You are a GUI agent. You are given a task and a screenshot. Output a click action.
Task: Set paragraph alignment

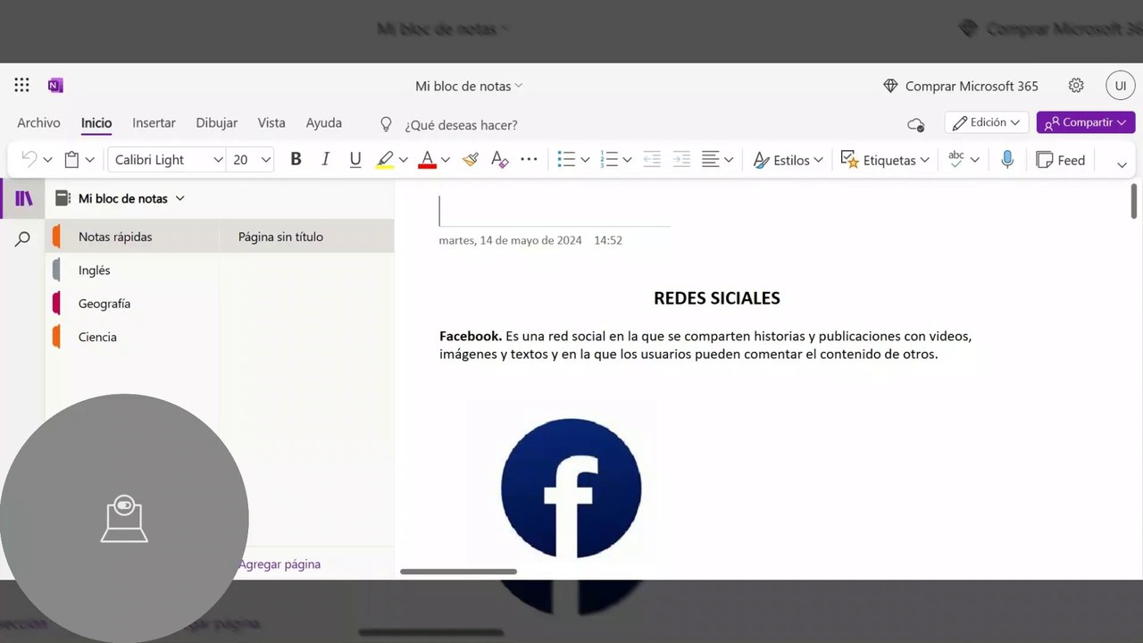point(711,160)
